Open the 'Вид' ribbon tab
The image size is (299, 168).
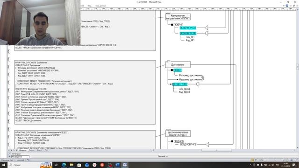coord(90,6)
